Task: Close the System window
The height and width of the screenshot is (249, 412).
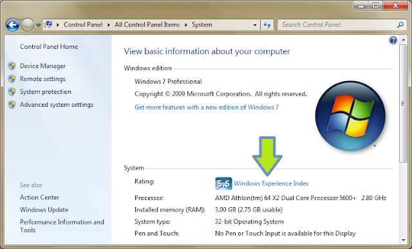Action: (395, 6)
